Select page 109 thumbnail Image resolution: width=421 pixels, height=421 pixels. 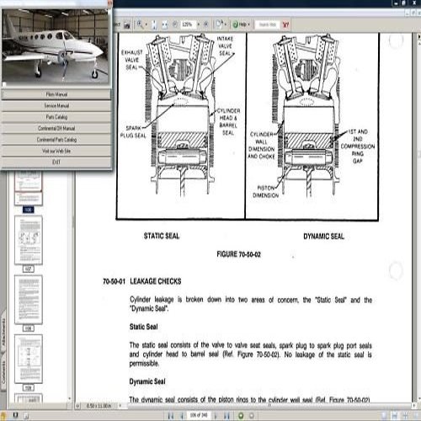tap(29, 359)
